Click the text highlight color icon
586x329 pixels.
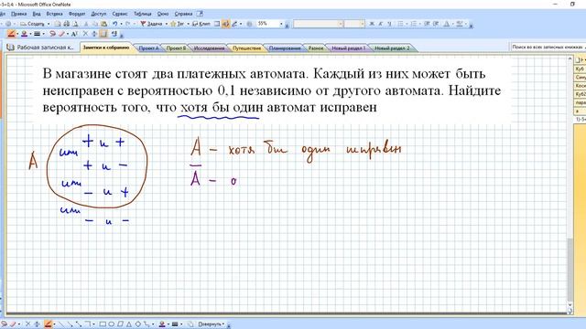tap(460, 24)
